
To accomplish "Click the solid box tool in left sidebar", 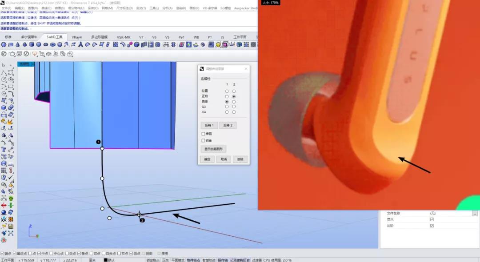I will [4, 107].
